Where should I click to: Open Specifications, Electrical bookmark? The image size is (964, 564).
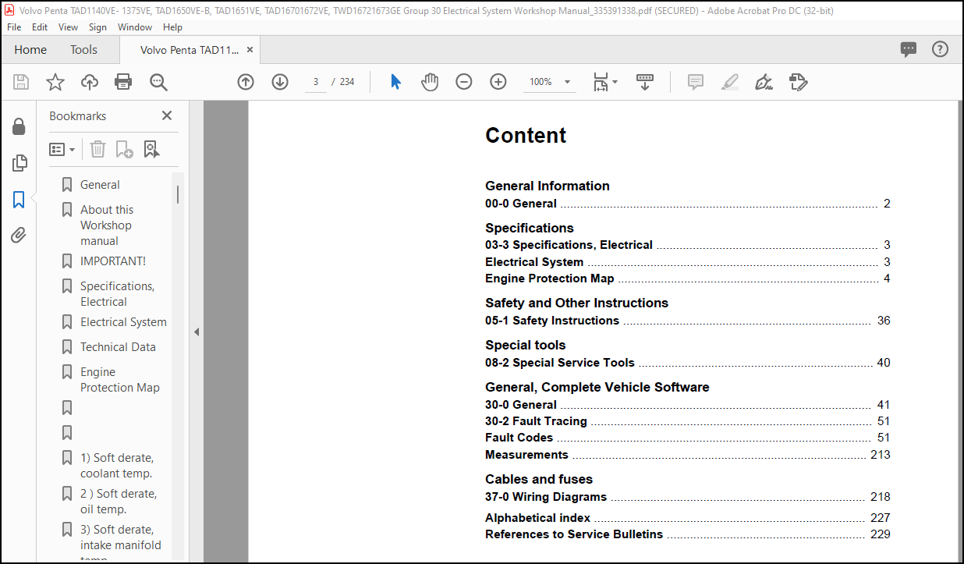coord(117,294)
